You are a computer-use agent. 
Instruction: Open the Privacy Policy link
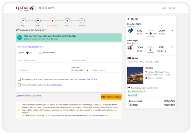91,79
